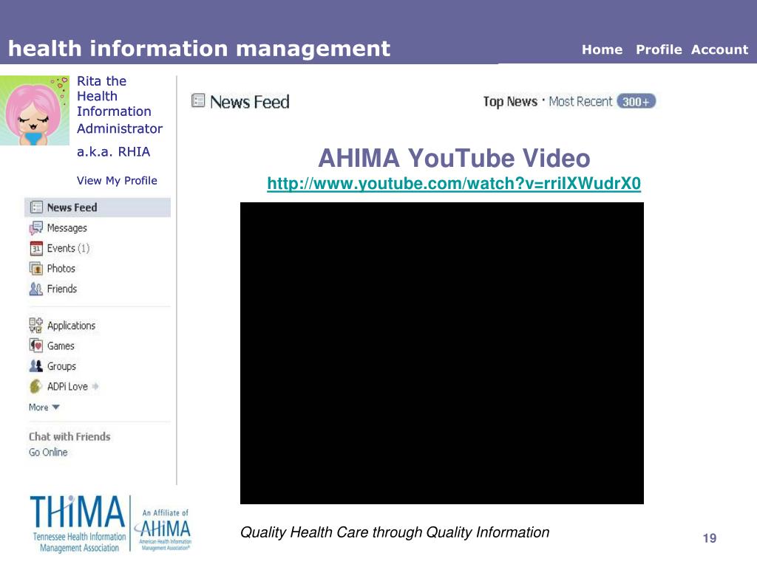Click 'Quality Health Care through Quality Information' tagline
Screen dimensions: 757x567
pyautogui.click(x=395, y=532)
